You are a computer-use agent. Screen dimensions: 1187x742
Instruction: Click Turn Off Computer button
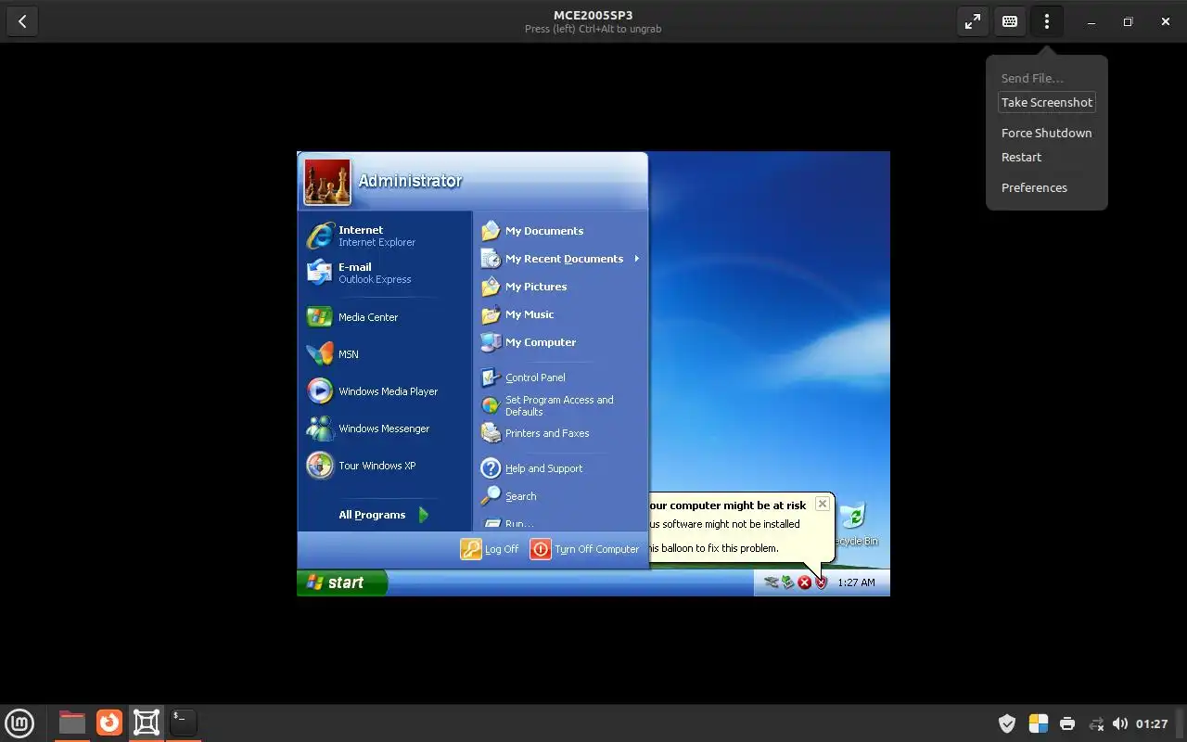(x=584, y=549)
